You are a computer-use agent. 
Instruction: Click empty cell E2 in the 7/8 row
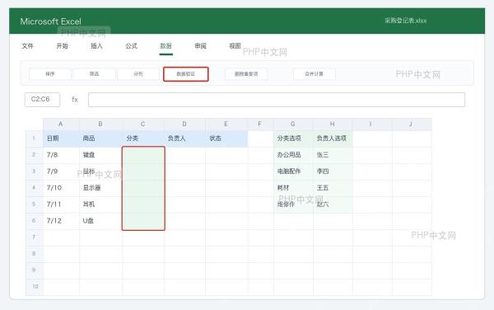pyautogui.click(x=226, y=155)
